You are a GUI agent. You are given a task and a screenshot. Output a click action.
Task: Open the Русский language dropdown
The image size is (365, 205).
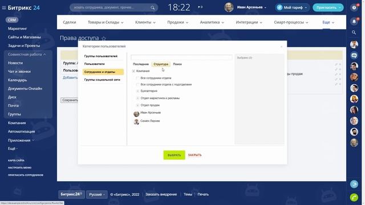[96, 195]
